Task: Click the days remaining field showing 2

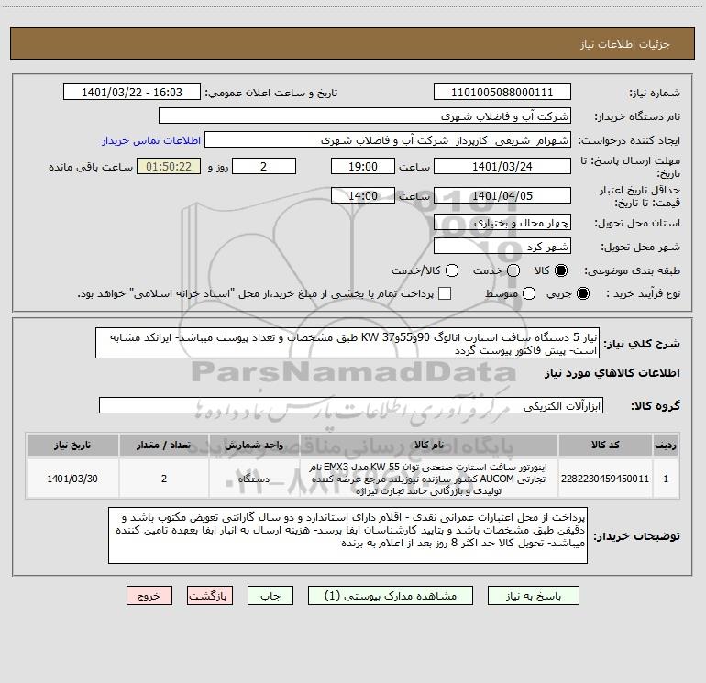Action: (264, 167)
